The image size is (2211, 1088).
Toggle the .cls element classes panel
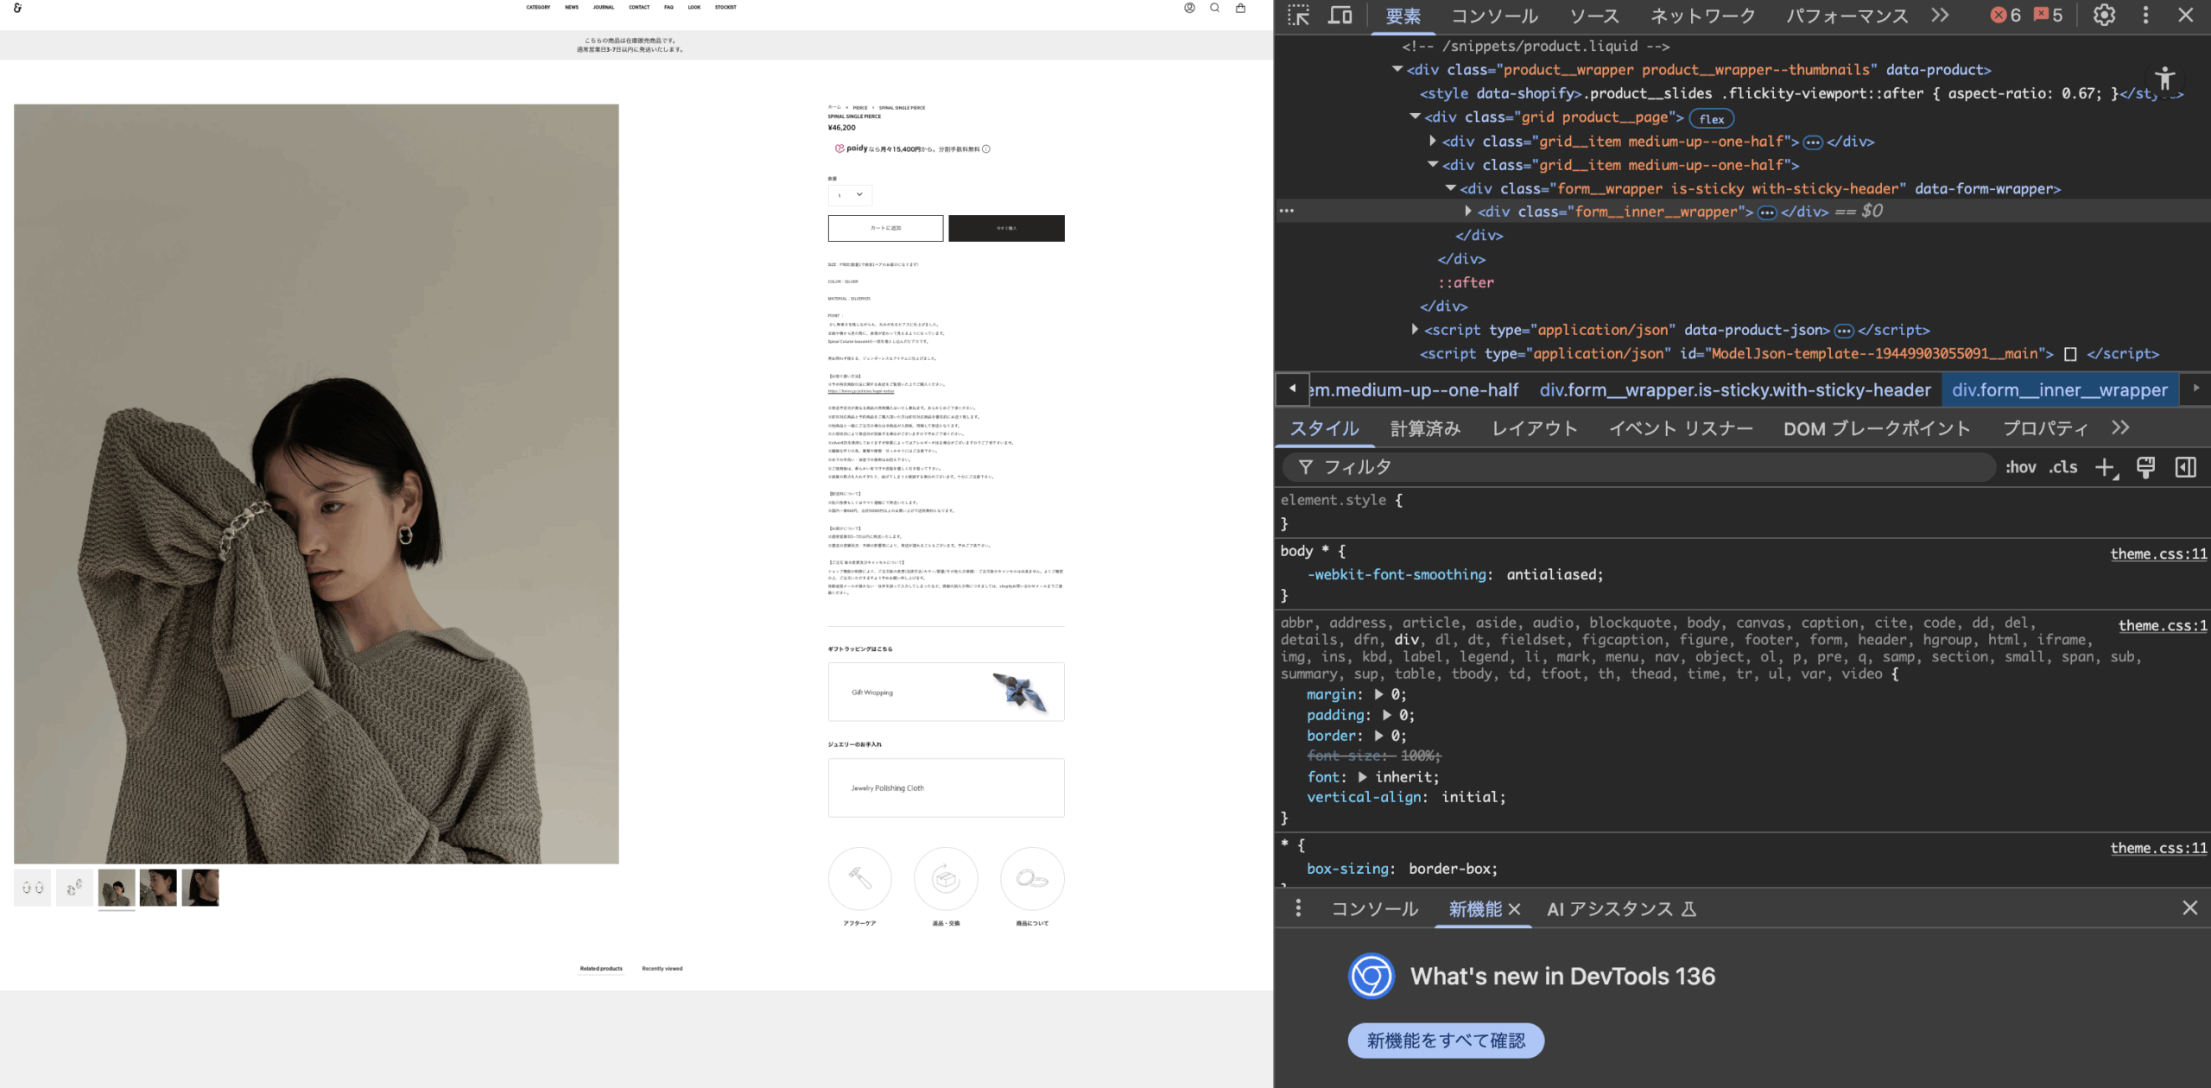click(2063, 467)
